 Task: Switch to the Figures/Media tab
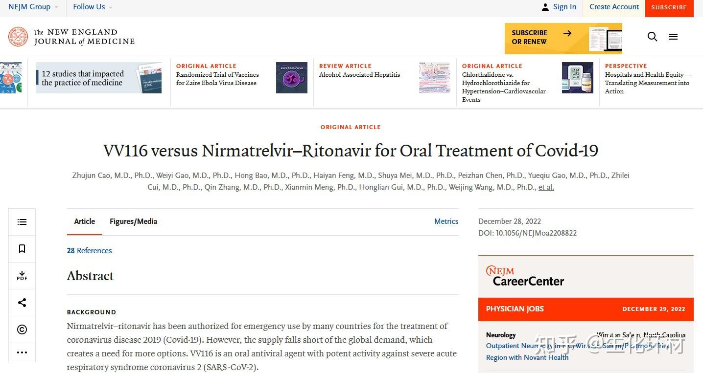(133, 221)
